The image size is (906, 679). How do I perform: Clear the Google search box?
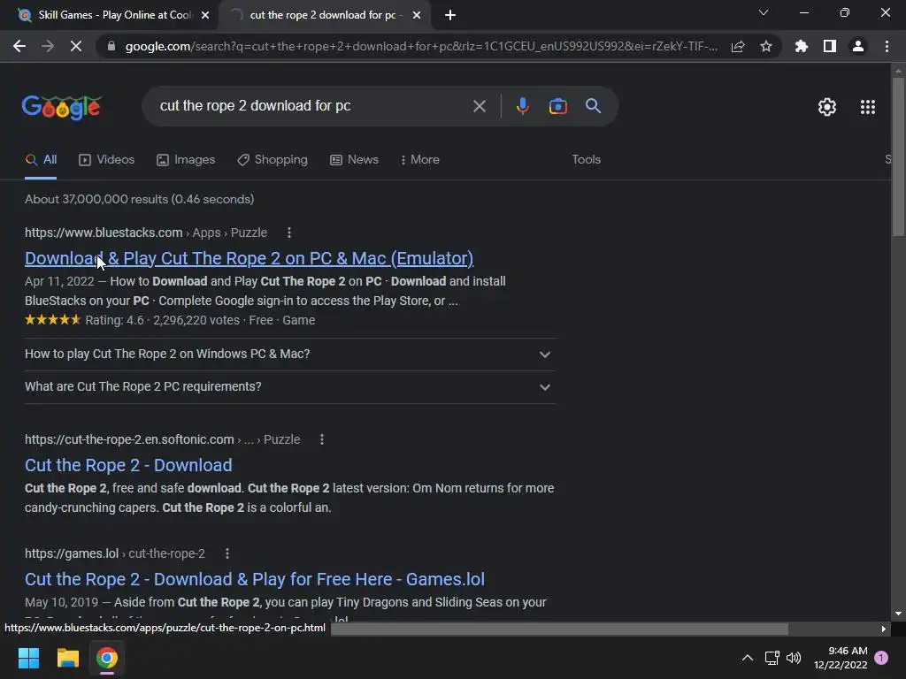pyautogui.click(x=479, y=106)
